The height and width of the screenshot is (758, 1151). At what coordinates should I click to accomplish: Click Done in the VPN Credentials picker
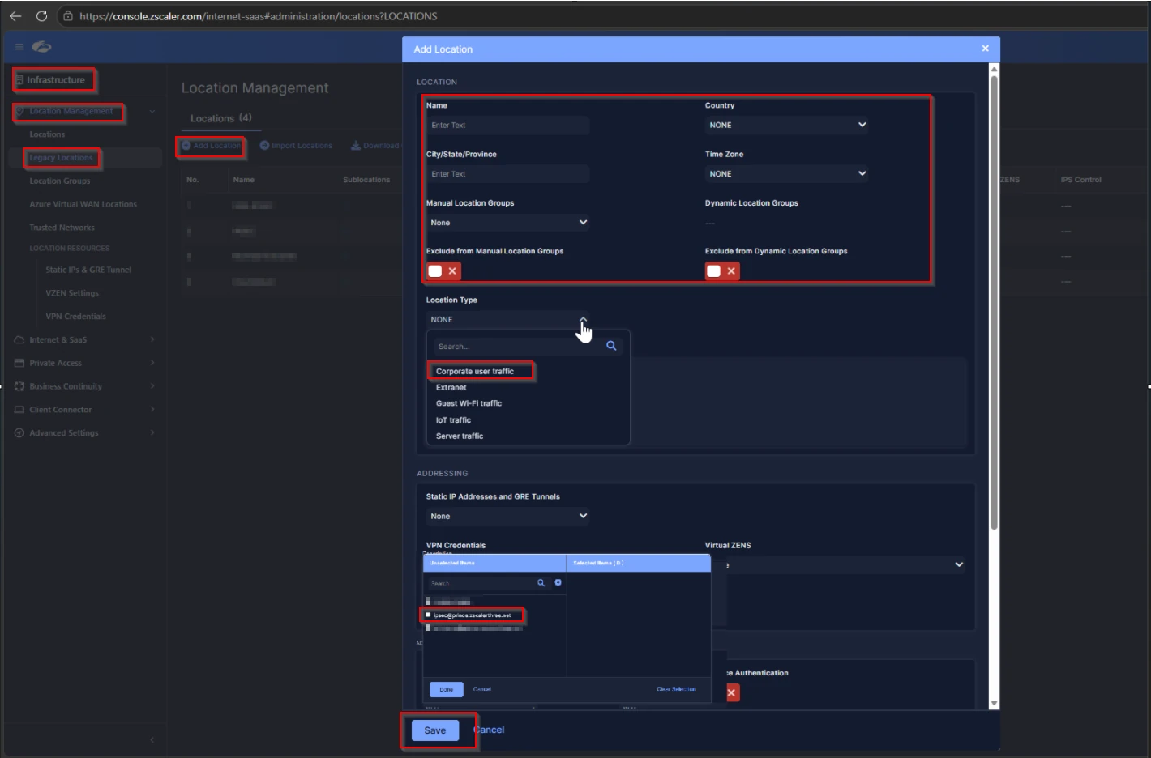tap(447, 689)
